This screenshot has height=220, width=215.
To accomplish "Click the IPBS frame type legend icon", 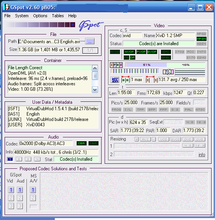I will tap(116, 65).
